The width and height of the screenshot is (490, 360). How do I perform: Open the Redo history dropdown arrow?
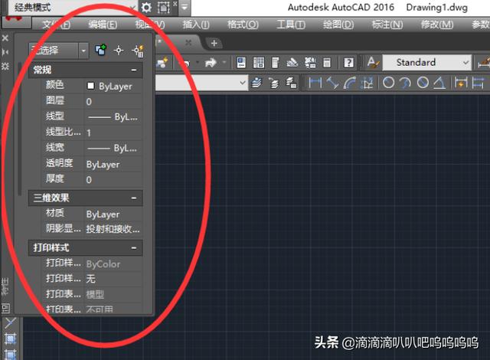tap(224, 63)
